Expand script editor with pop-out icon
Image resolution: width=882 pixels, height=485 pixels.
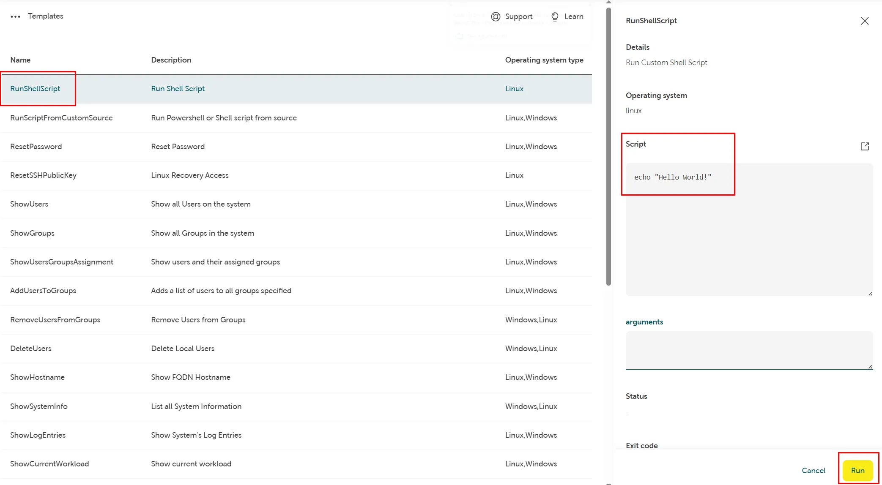click(x=864, y=146)
